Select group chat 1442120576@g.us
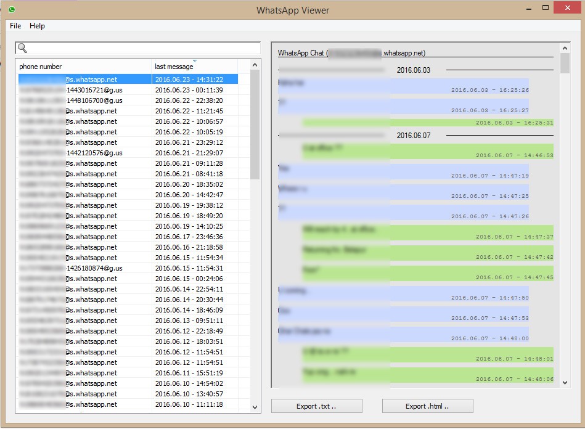 128,153
